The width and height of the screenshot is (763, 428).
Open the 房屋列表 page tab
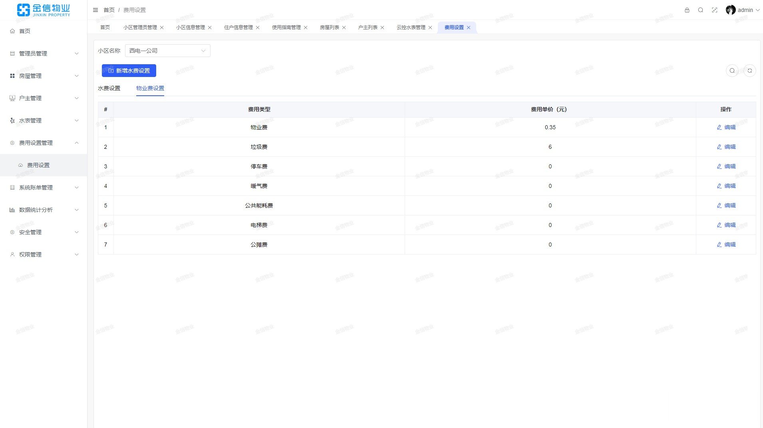[329, 28]
